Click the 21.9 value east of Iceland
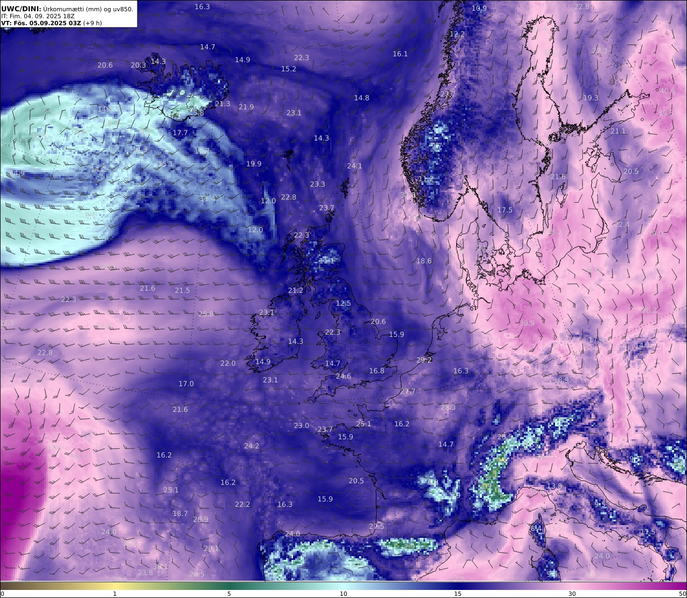Viewport: 687px width, 598px height. click(246, 107)
